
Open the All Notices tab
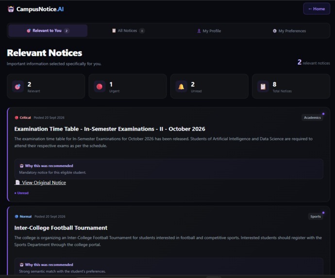coord(128,31)
